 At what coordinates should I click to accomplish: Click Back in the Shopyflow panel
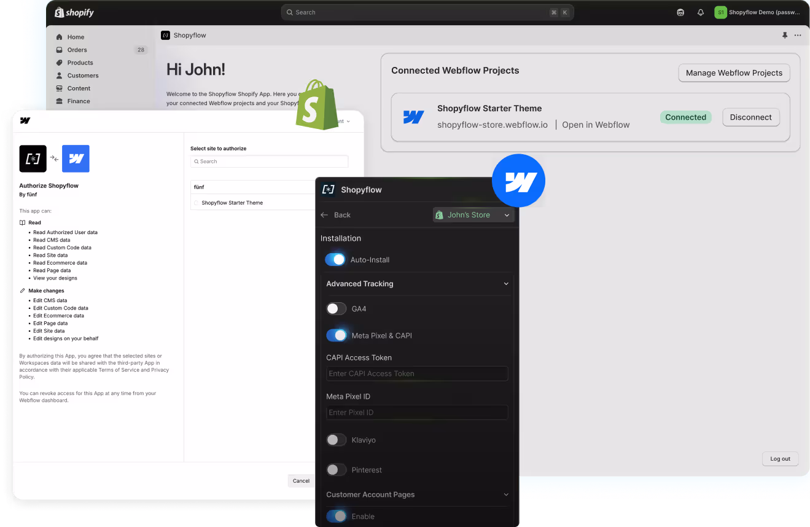(342, 215)
